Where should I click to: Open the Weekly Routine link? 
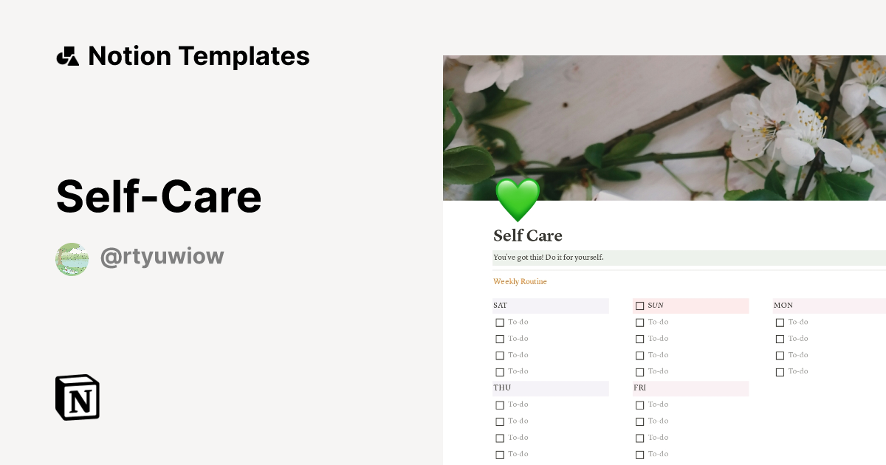(520, 281)
